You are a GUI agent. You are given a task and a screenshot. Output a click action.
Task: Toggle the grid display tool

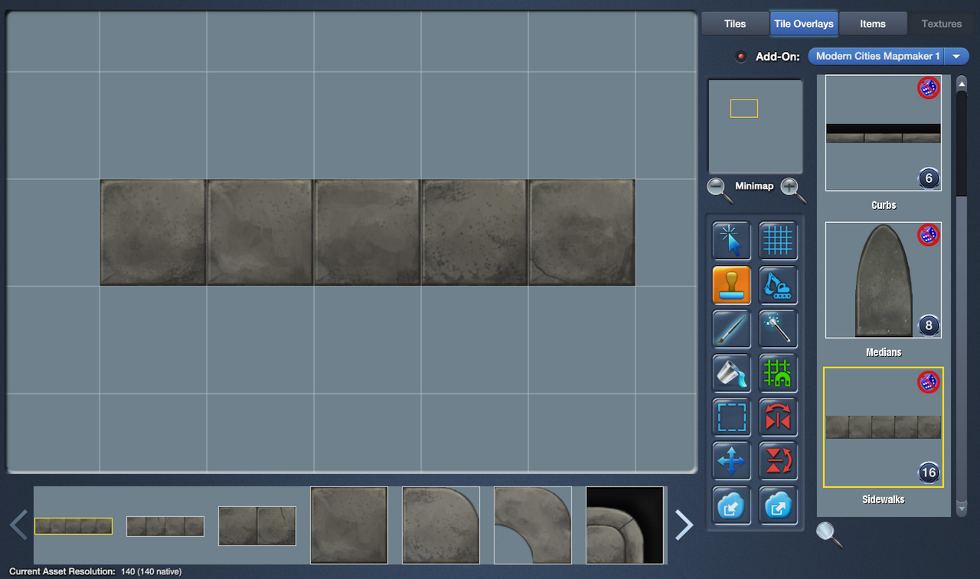tap(778, 240)
